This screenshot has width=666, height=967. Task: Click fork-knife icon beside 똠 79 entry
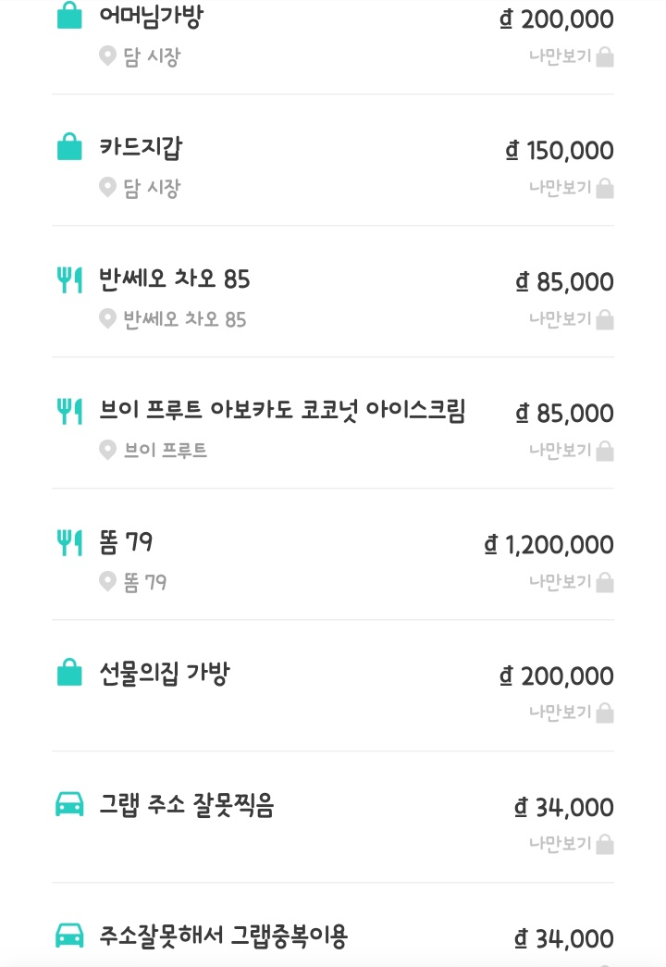[x=69, y=542]
